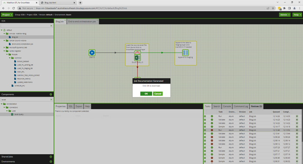Collapse the default version tree node
The width and height of the screenshot is (303, 164).
[x=2, y=30]
